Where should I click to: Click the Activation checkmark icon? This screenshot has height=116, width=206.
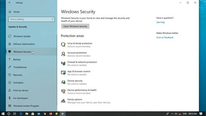pos(10,82)
